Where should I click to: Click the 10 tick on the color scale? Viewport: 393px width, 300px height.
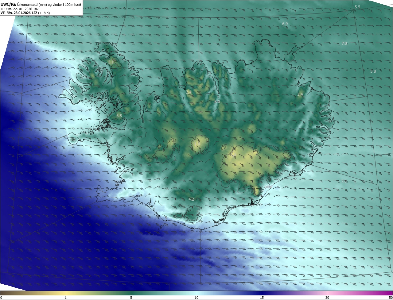coord(196,298)
